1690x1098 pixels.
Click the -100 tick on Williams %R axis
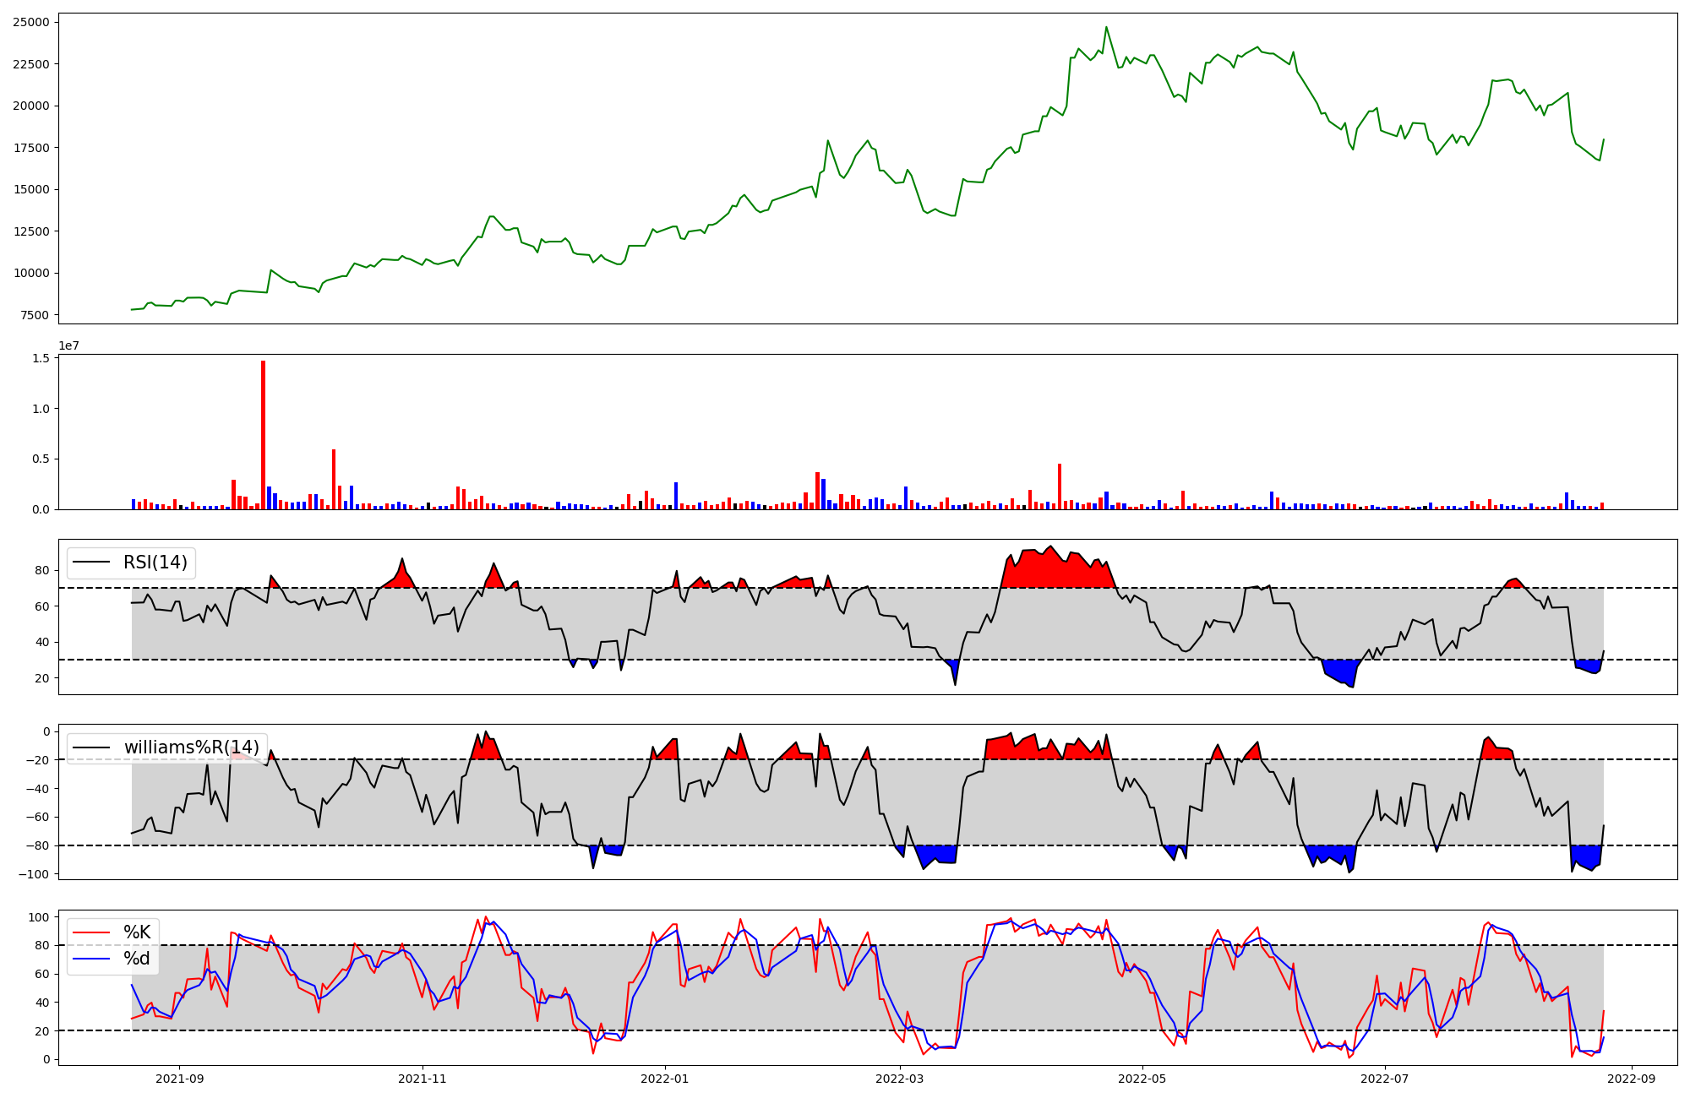click(x=35, y=874)
